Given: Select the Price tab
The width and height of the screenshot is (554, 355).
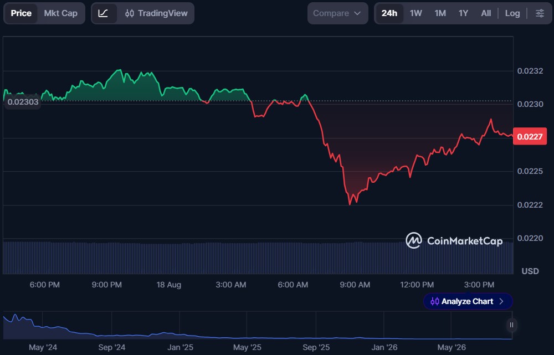Looking at the screenshot, I should pos(21,13).
